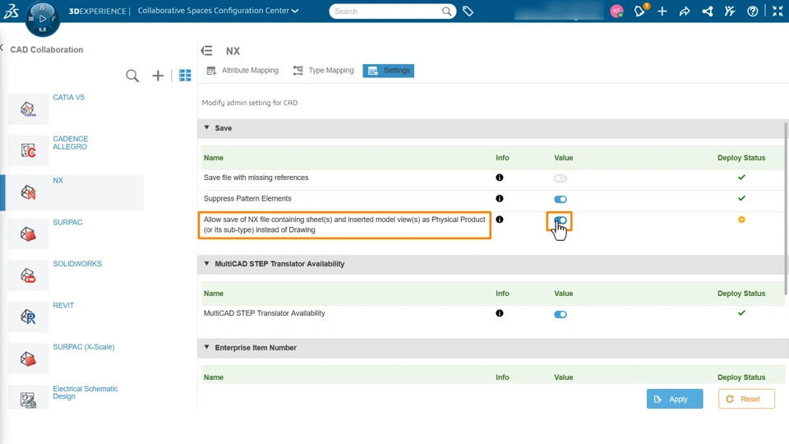
Task: Switch CAD list view mode
Action: 185,76
